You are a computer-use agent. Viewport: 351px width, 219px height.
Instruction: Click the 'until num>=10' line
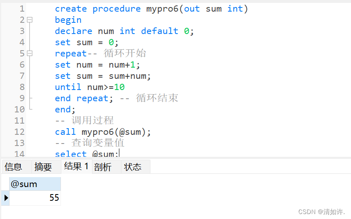tap(90, 87)
